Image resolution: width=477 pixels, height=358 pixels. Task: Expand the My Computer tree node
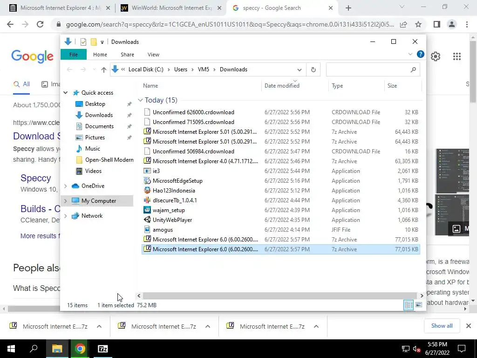click(65, 201)
